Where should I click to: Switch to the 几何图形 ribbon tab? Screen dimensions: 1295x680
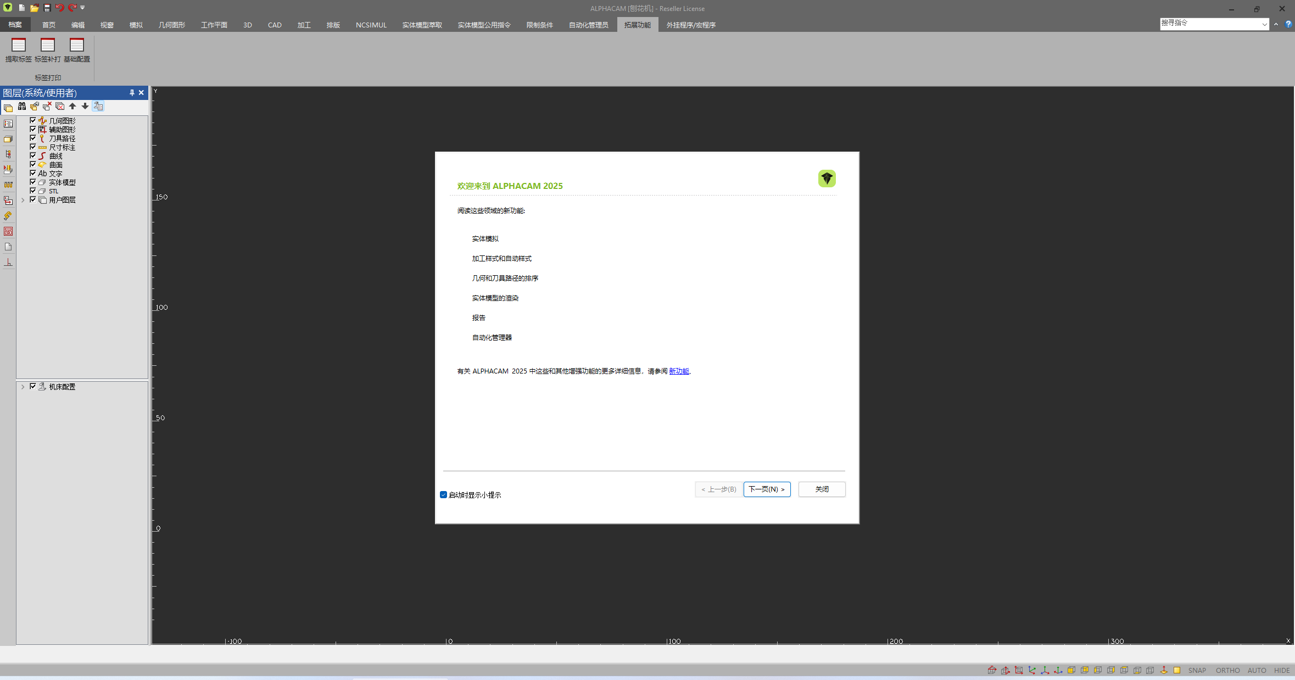click(x=172, y=25)
